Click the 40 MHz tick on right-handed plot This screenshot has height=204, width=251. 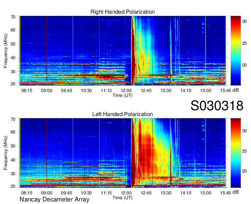[x=13, y=58]
